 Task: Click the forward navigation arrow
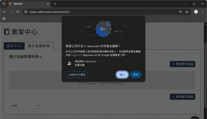tap(11, 12)
